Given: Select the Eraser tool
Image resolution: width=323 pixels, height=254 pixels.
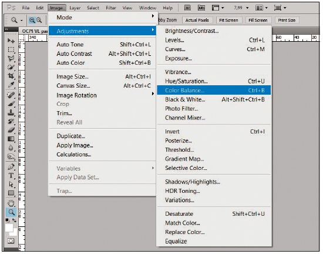Looking at the screenshot, I should point(11,130).
